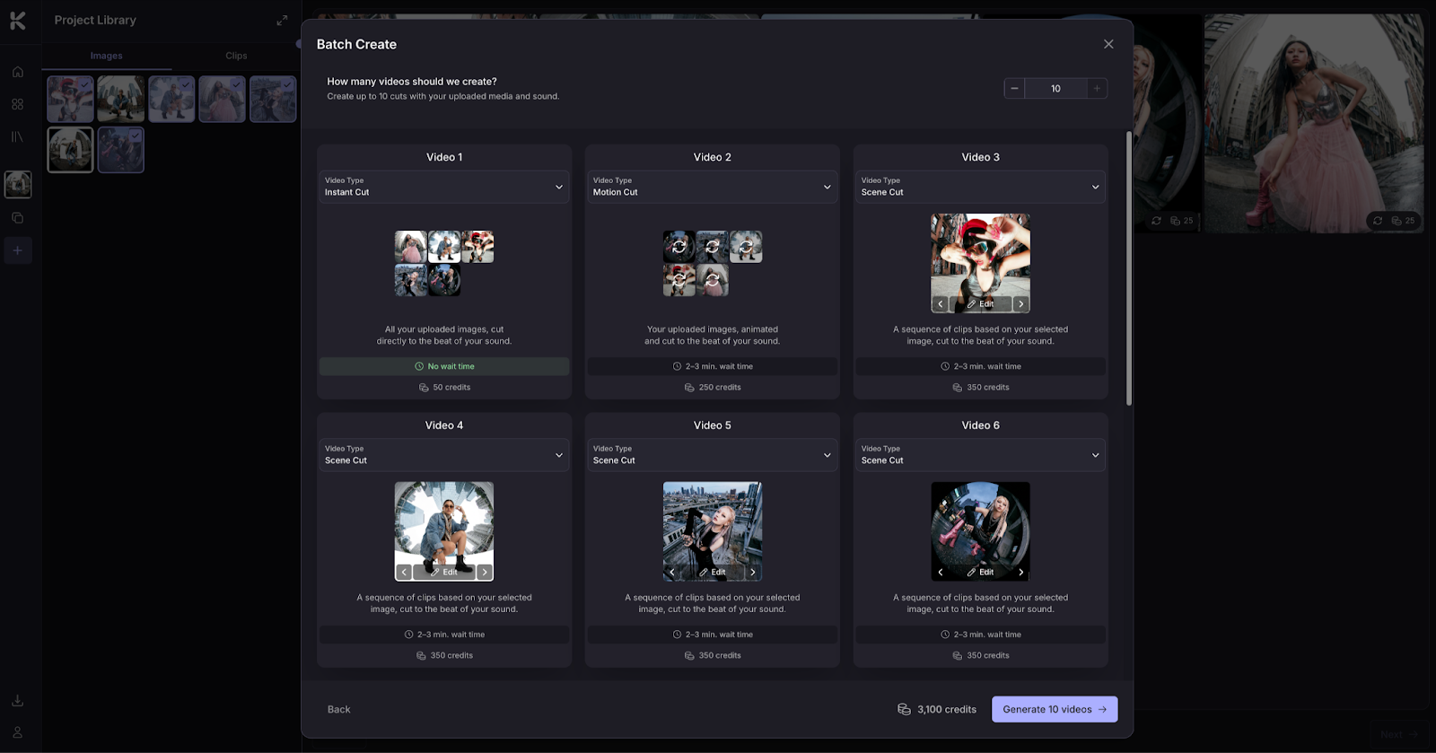Open the library shelf icon in sidebar
The height and width of the screenshot is (753, 1436).
click(17, 136)
